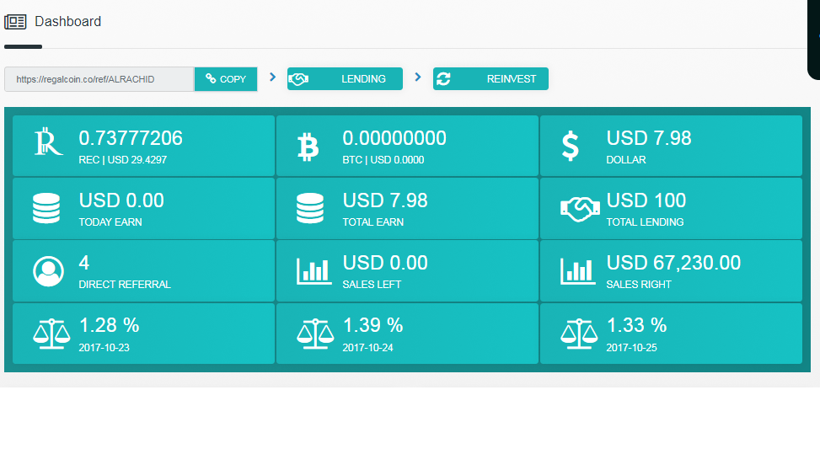
Task: Click the USD 0.00 Sales Left value
Action: [x=385, y=262]
